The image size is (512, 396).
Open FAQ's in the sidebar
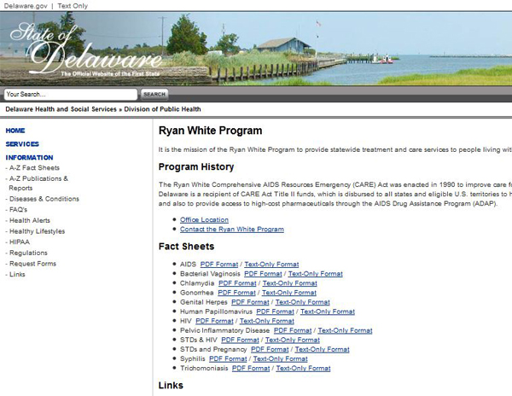tap(18, 210)
